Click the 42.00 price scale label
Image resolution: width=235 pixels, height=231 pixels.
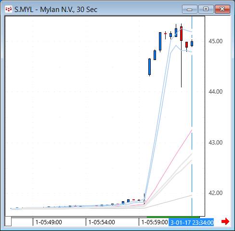(216, 193)
